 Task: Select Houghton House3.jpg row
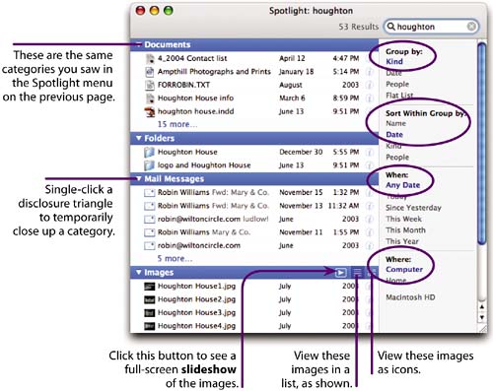tap(254, 313)
